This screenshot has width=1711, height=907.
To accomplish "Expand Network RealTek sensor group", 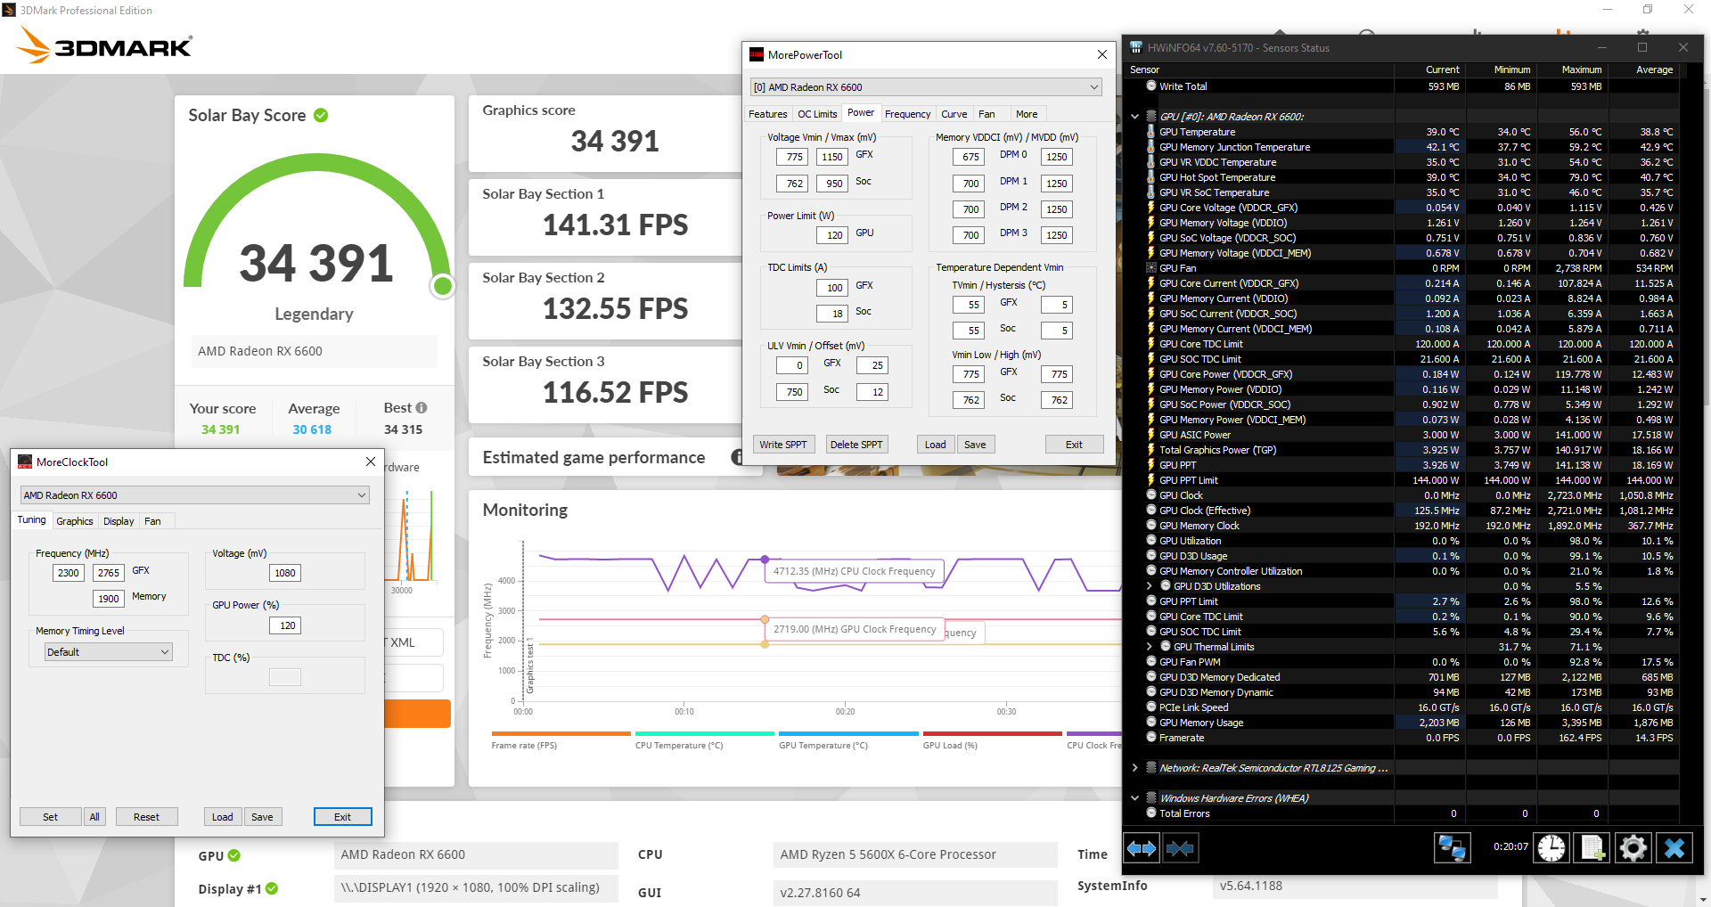I will [1134, 768].
